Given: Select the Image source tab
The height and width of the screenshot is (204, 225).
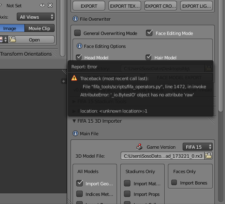Looking at the screenshot, I should (12, 28).
